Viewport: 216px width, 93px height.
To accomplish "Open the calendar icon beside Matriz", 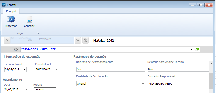I will [x=86, y=40].
